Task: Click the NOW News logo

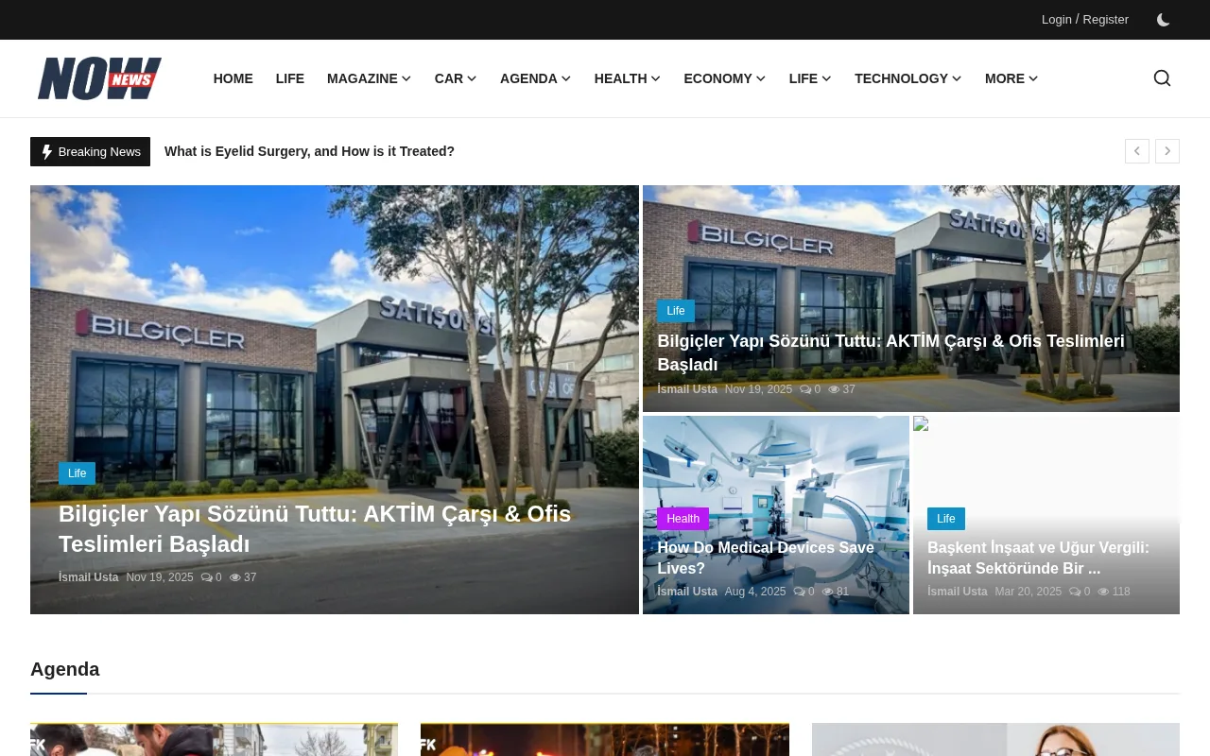Action: [x=99, y=78]
